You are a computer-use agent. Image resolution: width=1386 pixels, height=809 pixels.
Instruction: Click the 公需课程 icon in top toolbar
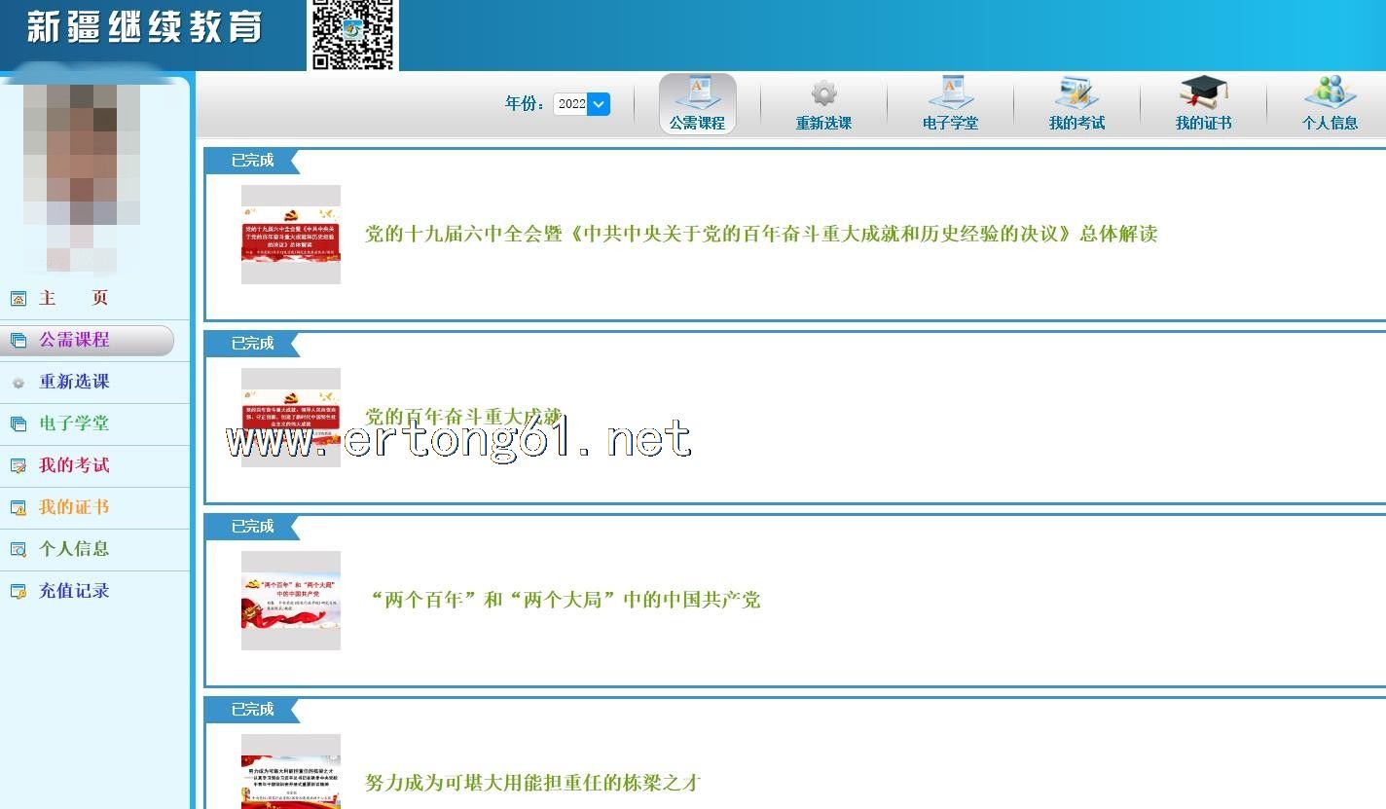pos(697,93)
